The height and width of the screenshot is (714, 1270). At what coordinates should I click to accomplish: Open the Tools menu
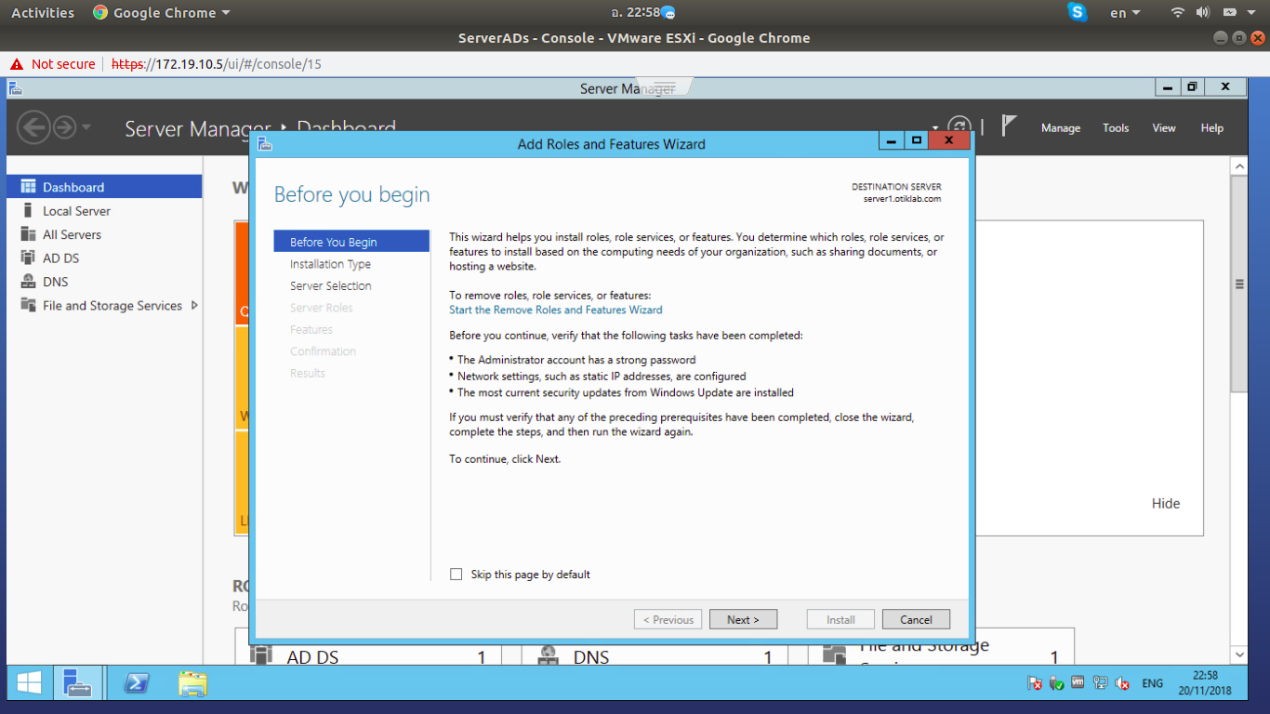pyautogui.click(x=1116, y=128)
